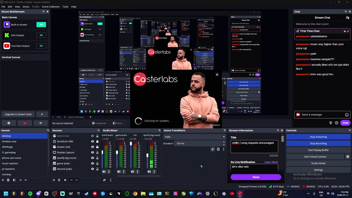Open the Scale to Window dropdown
This screenshot has height=198, width=352.
tap(80, 117)
